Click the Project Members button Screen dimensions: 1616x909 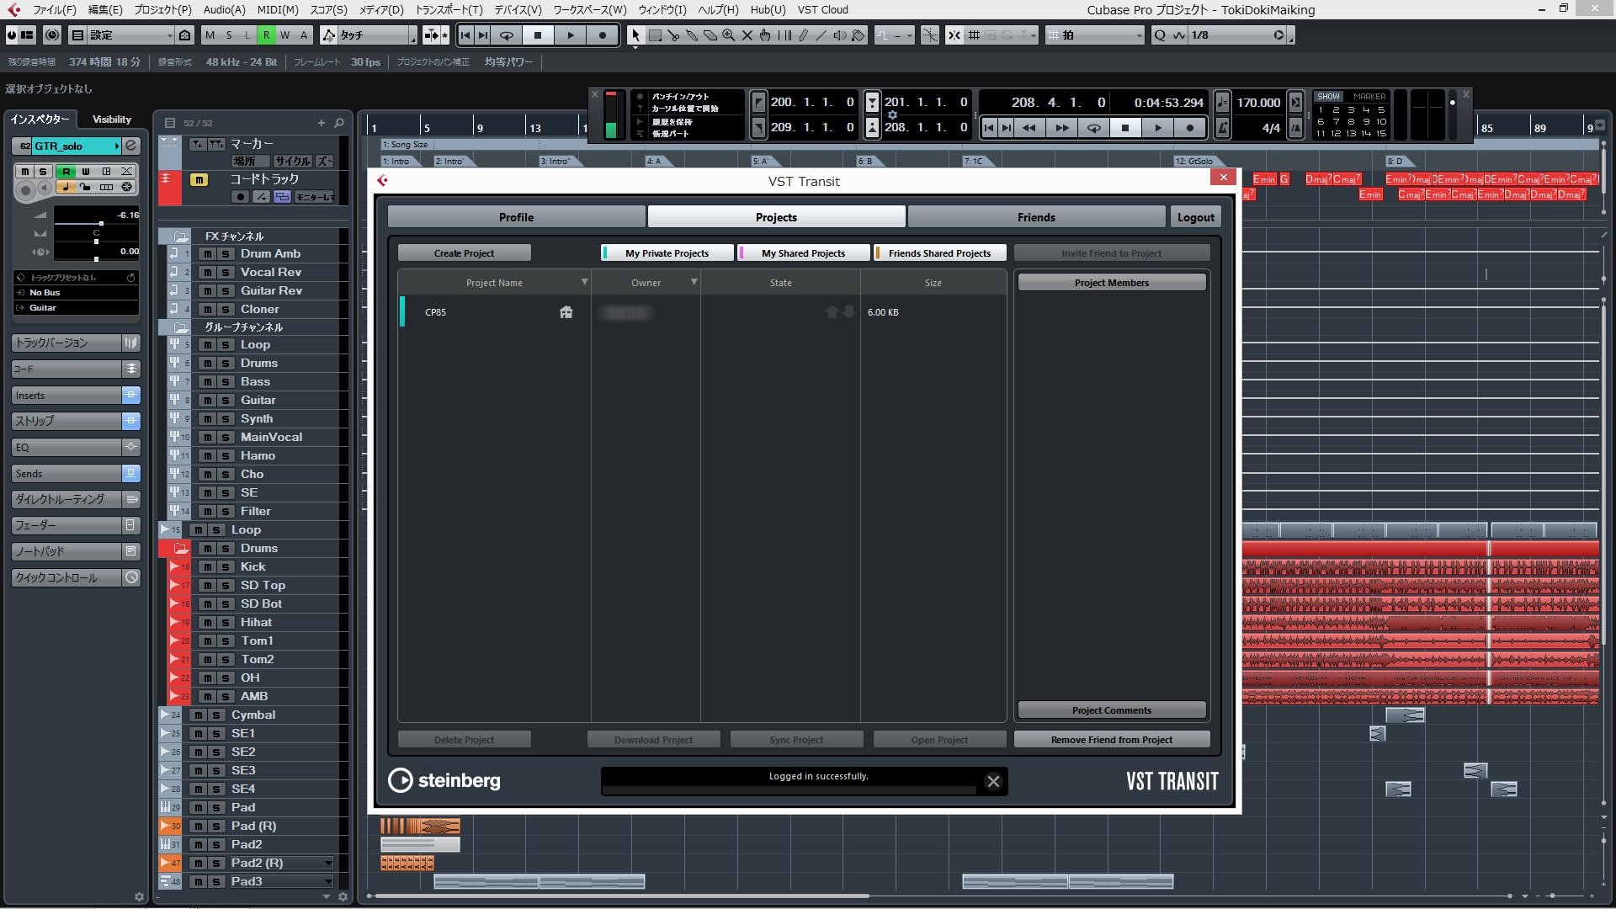pos(1111,283)
